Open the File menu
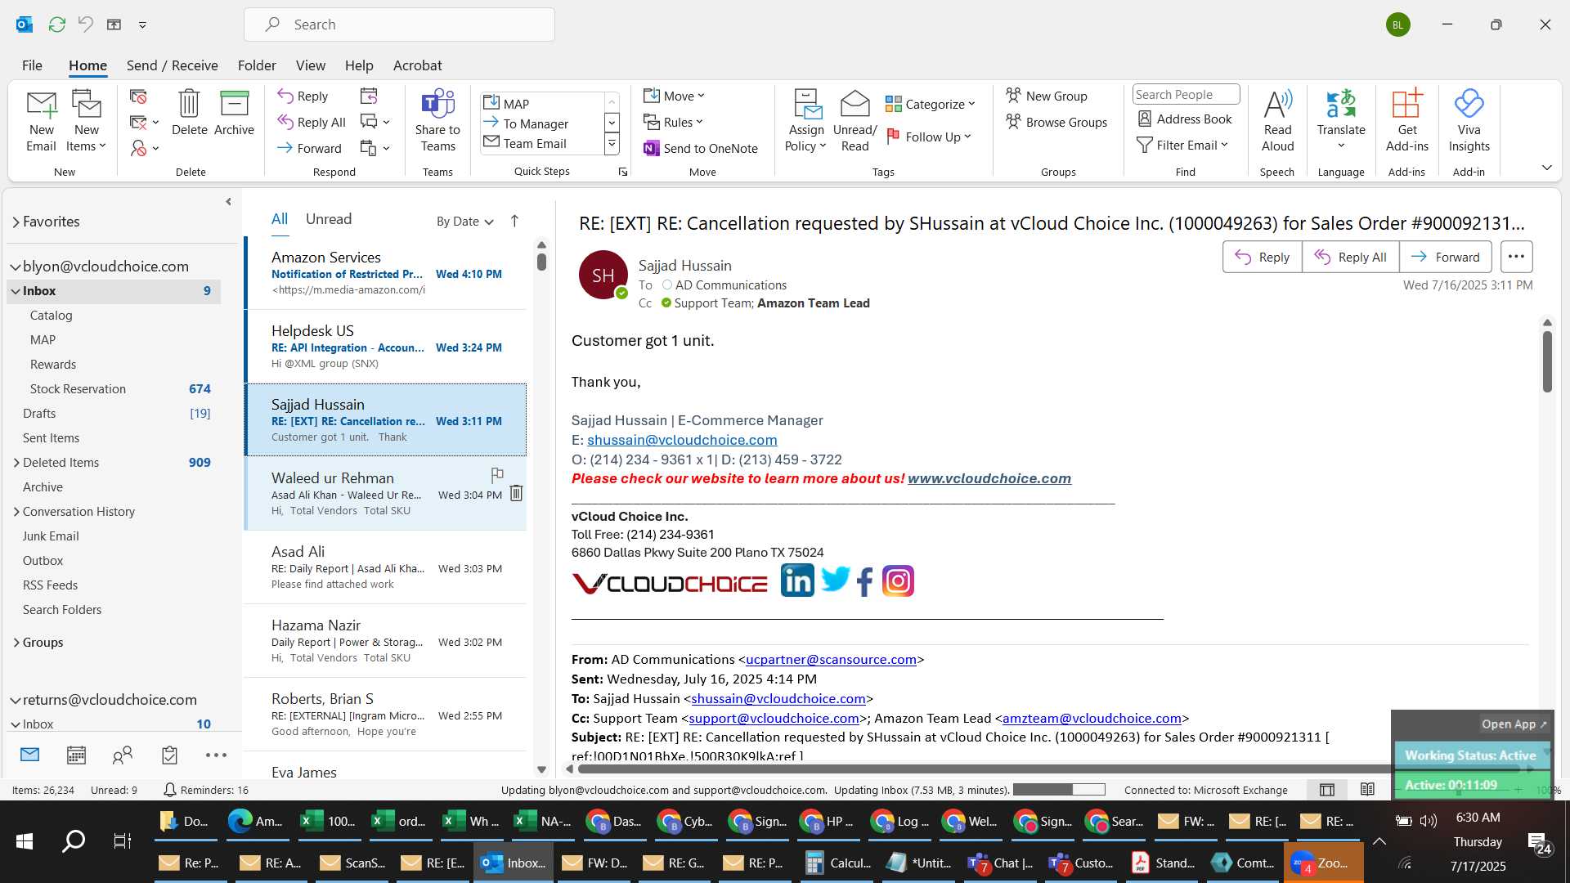 32,65
